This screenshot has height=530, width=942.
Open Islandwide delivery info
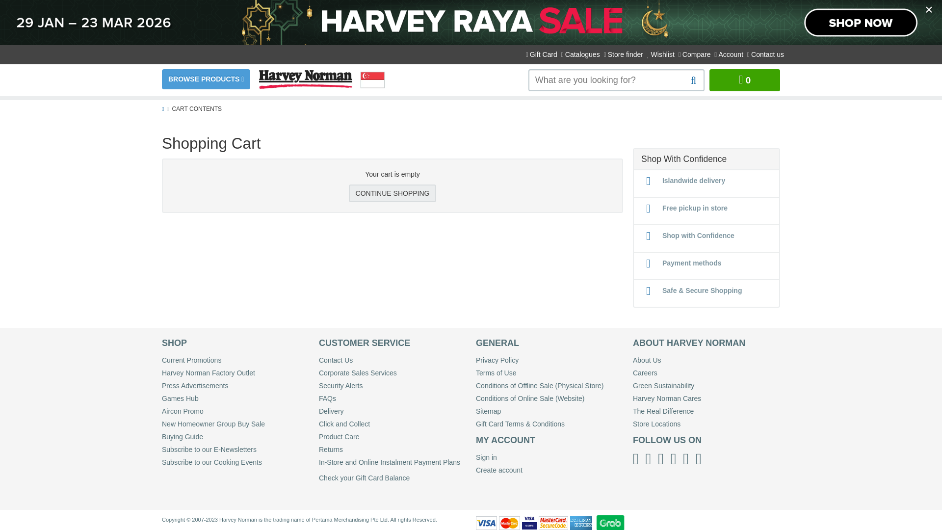click(693, 181)
